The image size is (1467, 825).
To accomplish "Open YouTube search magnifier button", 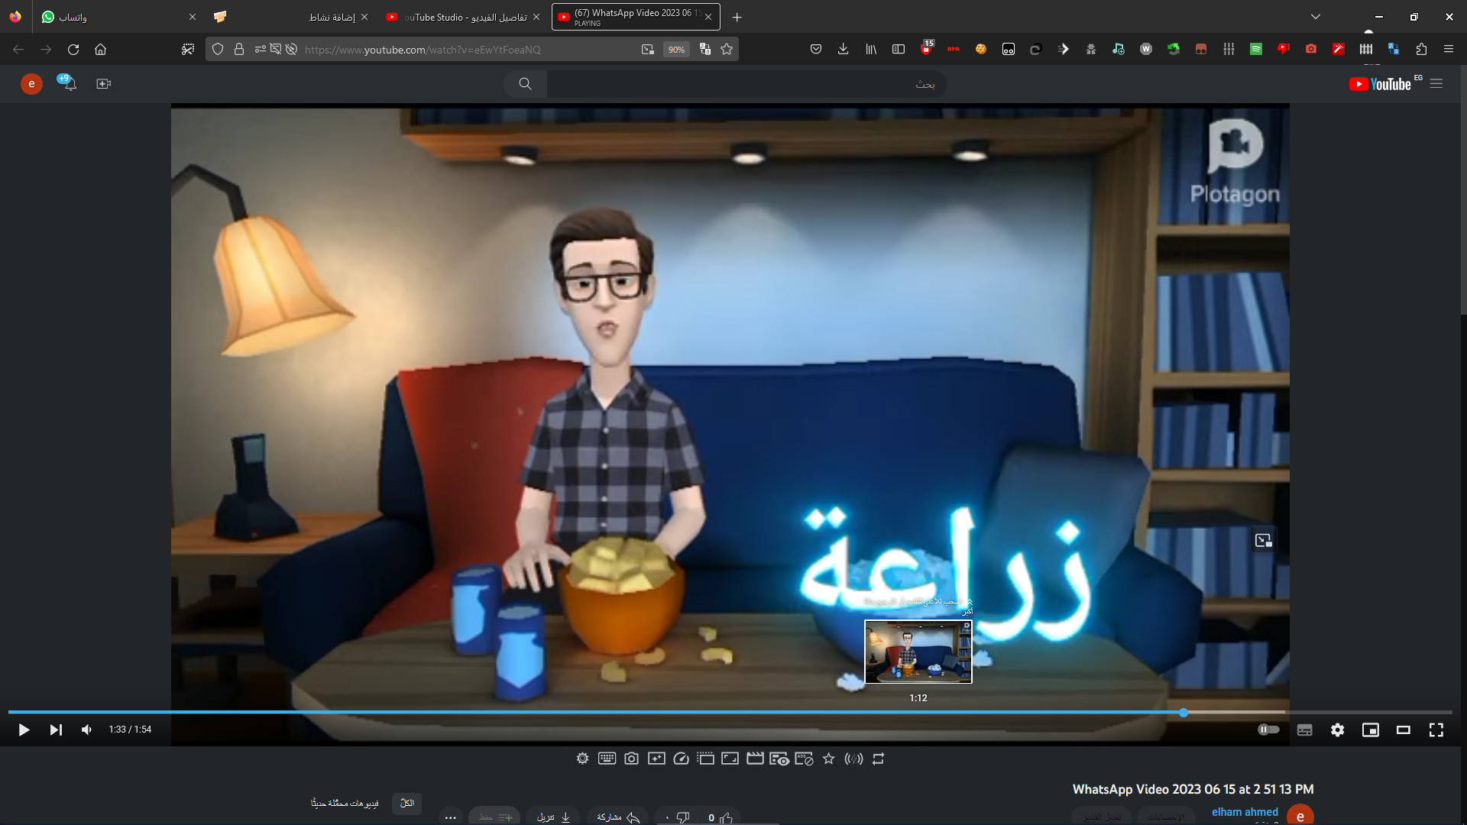I will 525,84.
